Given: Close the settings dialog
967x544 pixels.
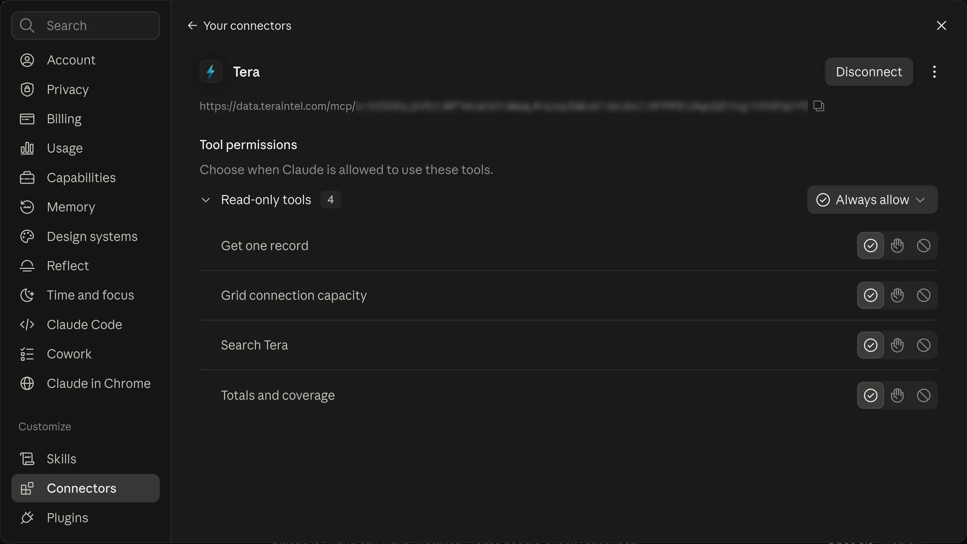Looking at the screenshot, I should [x=941, y=25].
